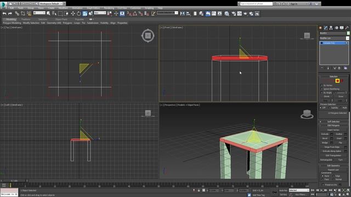This screenshot has height=197, width=351.
Task: Switch to the Create command panel tab
Action: (x=320, y=28)
